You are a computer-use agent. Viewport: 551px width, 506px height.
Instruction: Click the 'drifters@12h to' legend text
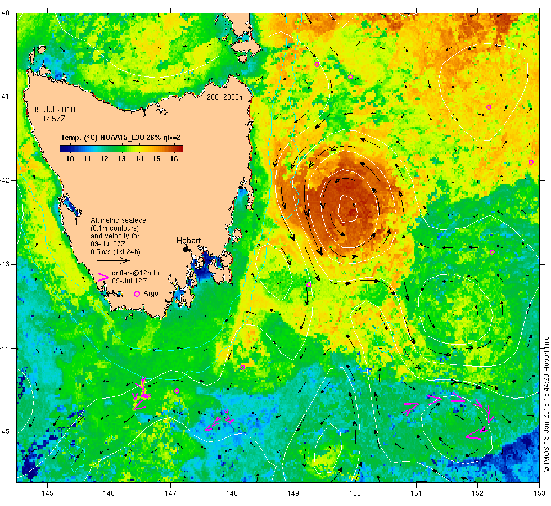click(136, 273)
